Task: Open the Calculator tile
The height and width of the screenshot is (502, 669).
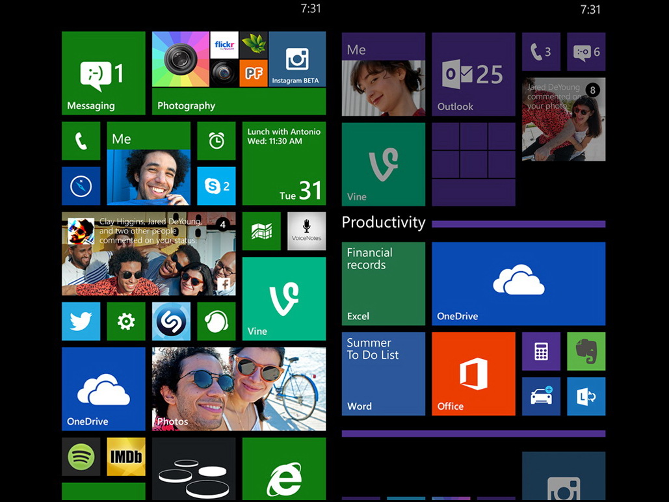Action: click(x=541, y=351)
